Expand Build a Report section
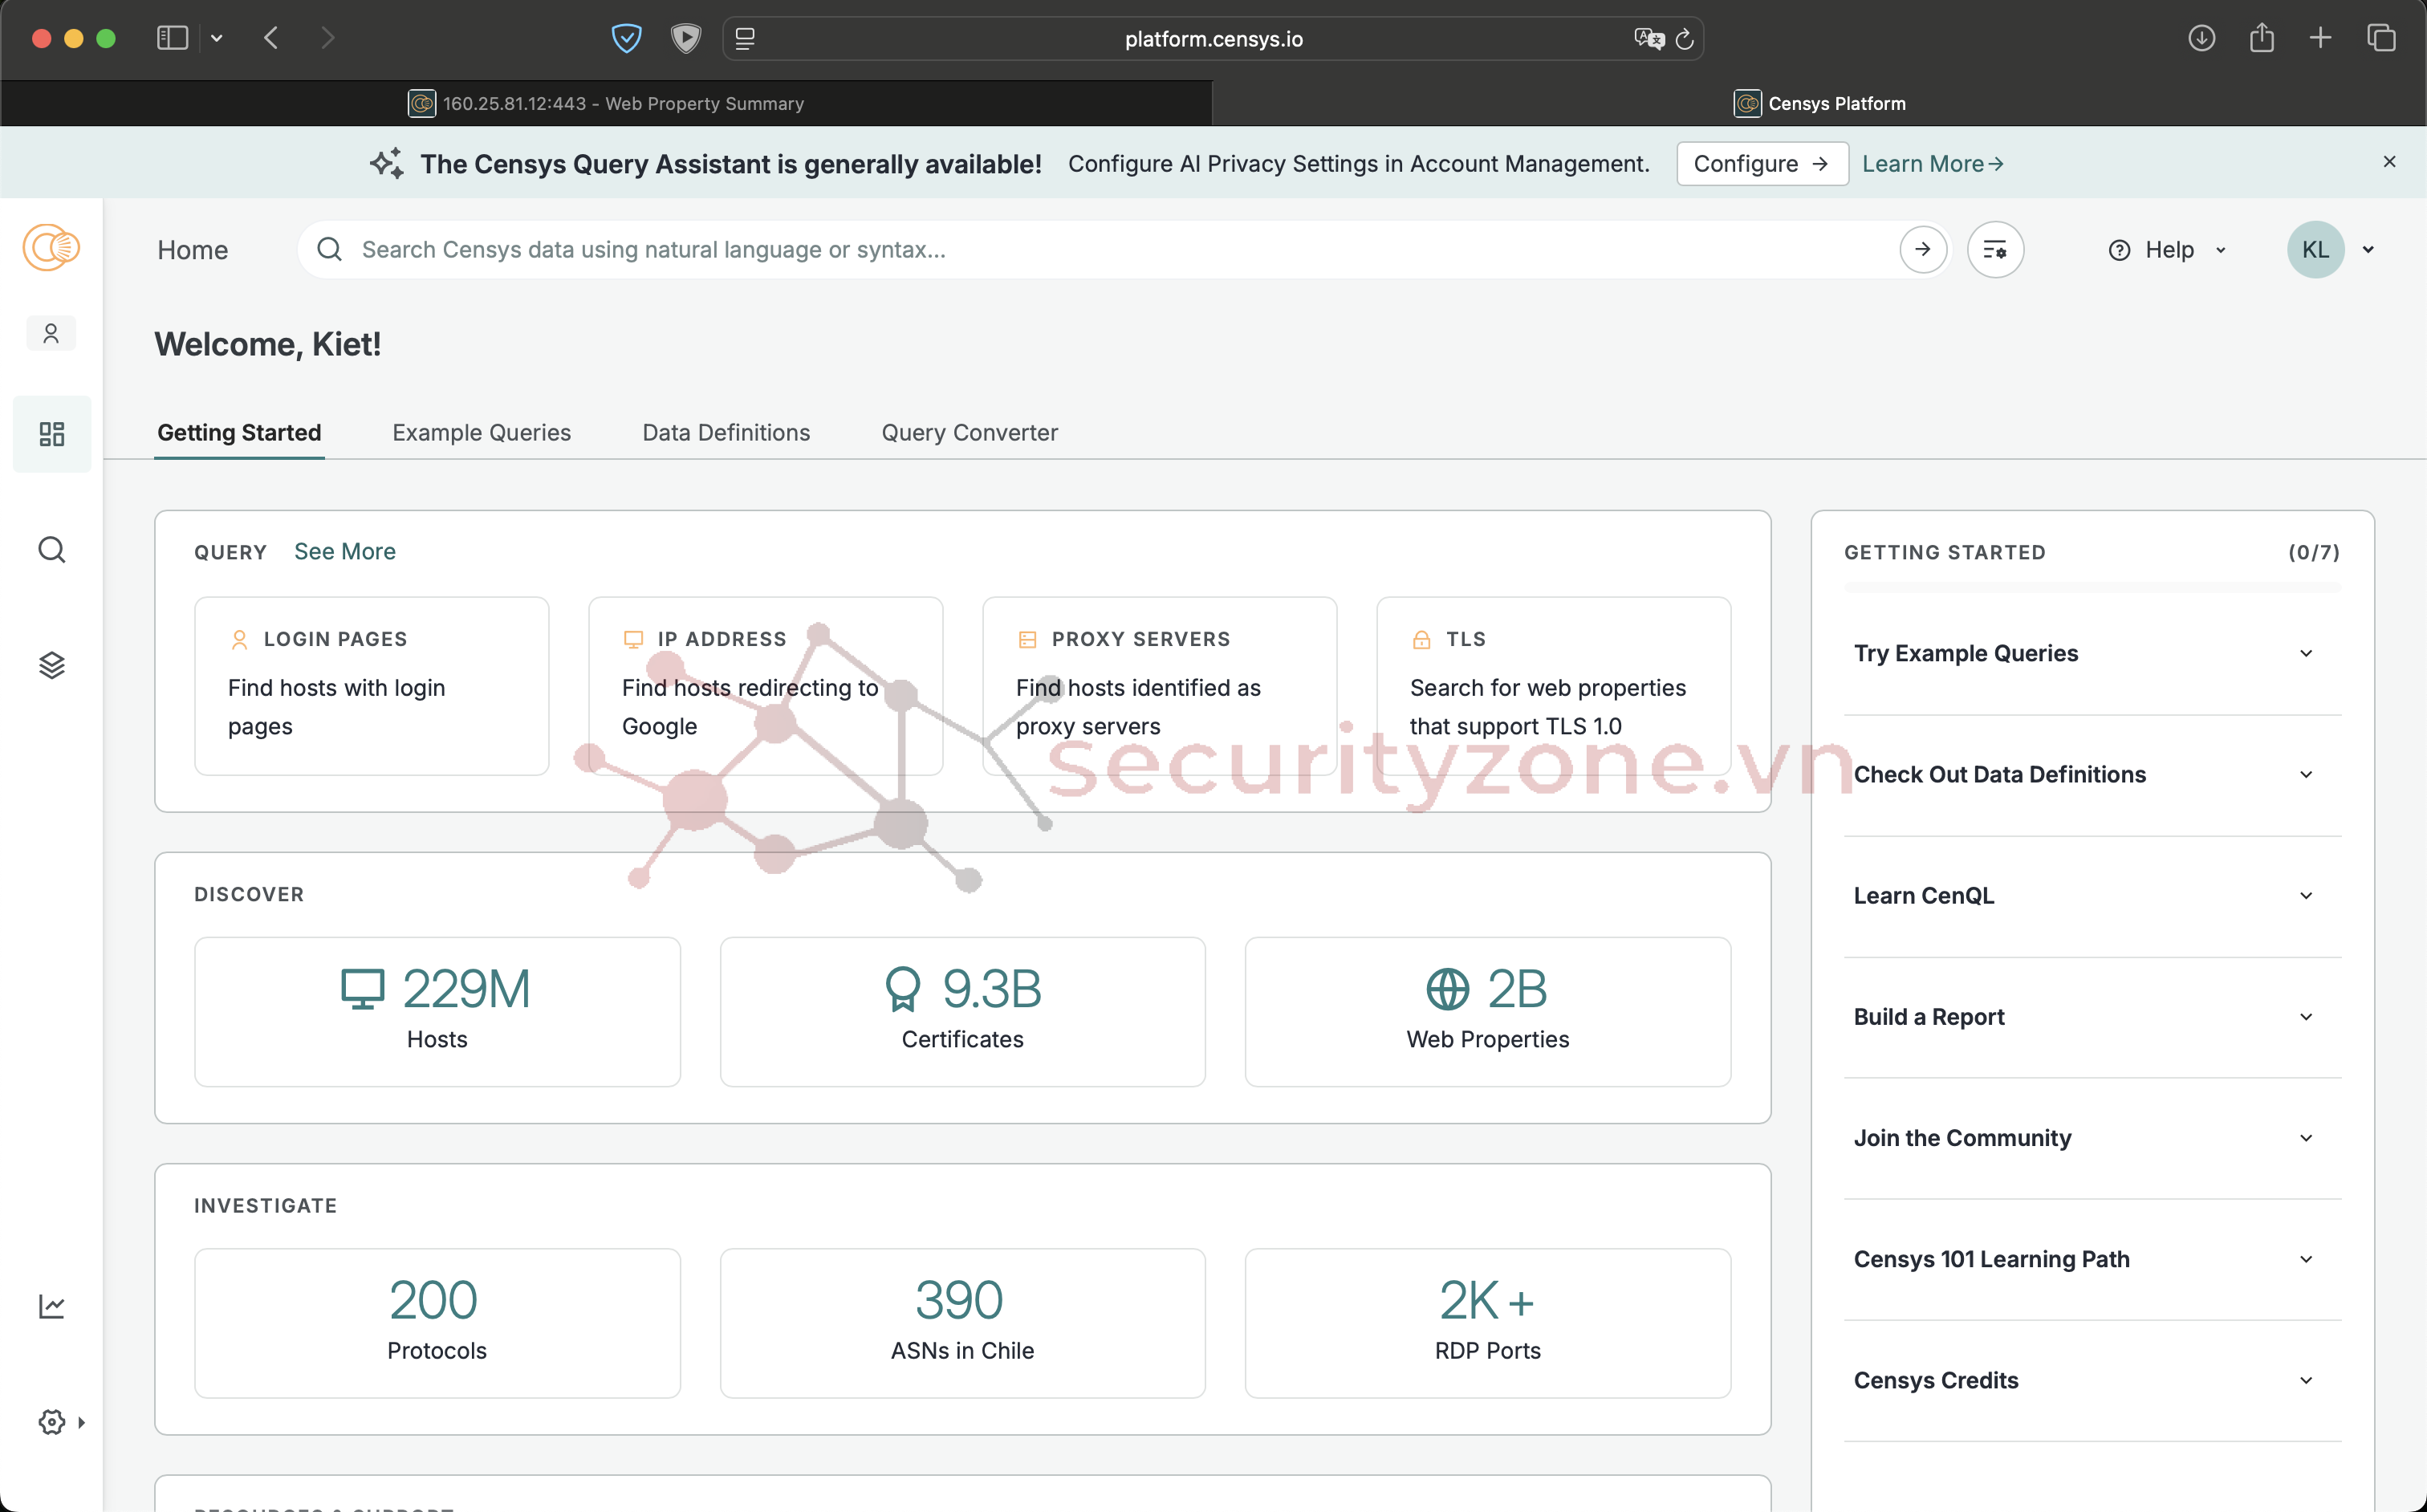 2092,1016
